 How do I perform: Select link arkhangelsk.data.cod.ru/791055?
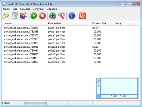[21, 47]
